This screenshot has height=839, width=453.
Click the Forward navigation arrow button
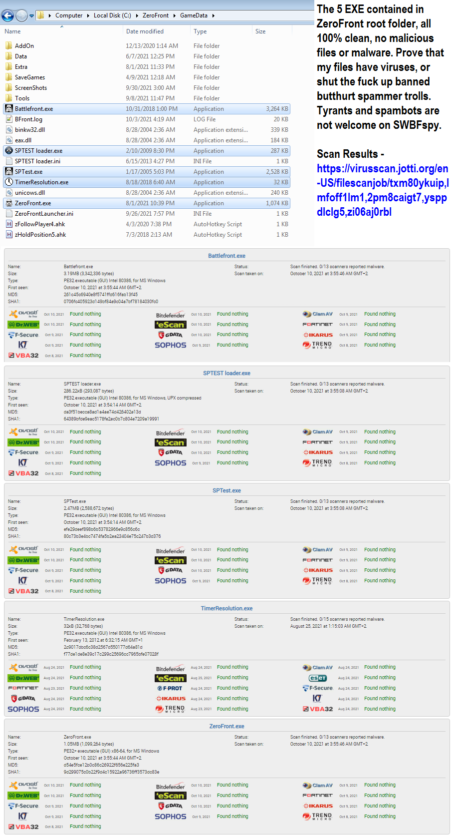coord(21,15)
